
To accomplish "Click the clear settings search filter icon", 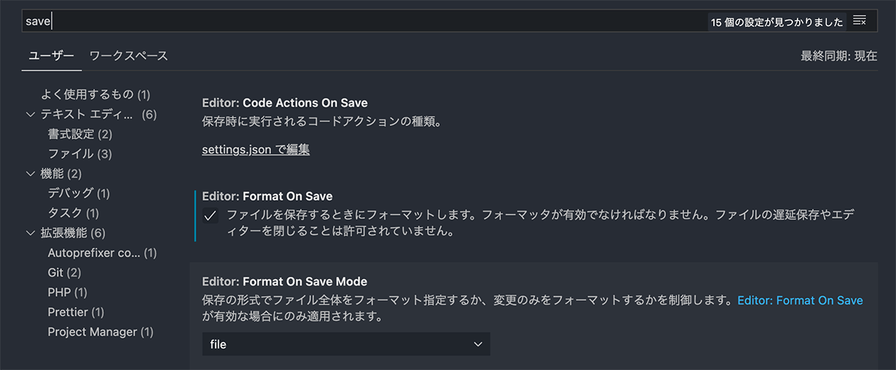I will tap(859, 21).
